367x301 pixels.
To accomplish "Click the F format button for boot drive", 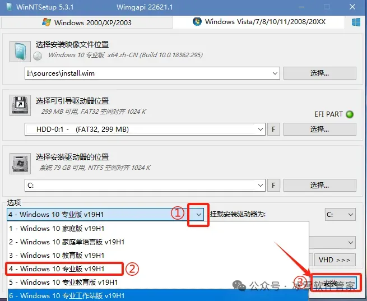I will (x=273, y=129).
